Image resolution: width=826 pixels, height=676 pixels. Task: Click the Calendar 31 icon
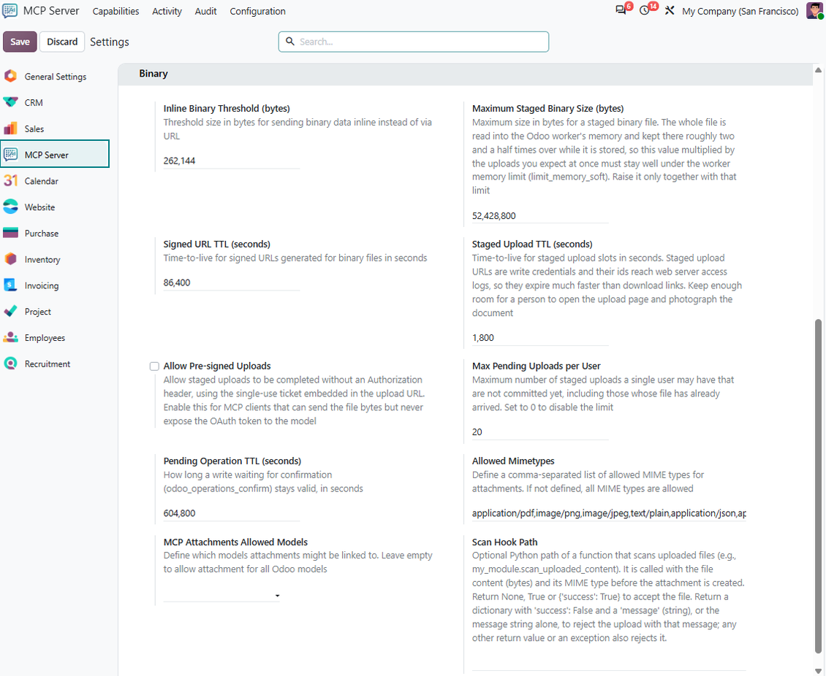coord(10,181)
